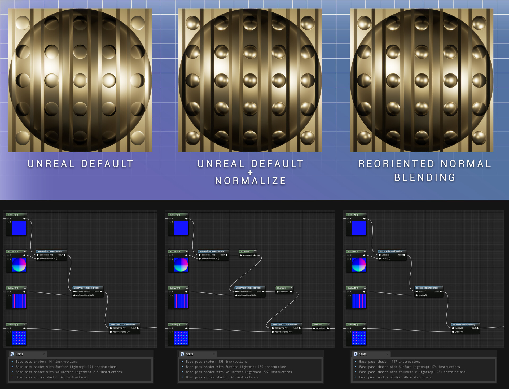Click Result pin of middle graph's first BlendAngleCorrectedNormals
The image size is (509, 389).
tap(226, 255)
